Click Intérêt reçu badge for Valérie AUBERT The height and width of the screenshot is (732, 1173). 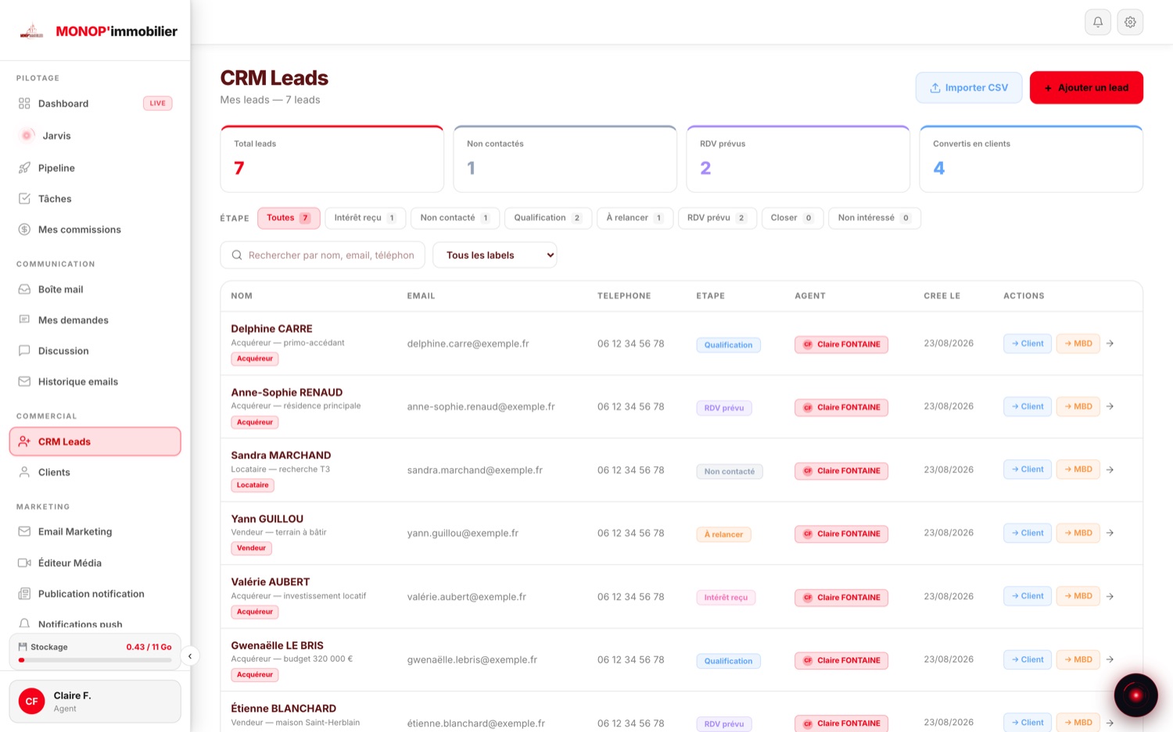[x=726, y=598]
